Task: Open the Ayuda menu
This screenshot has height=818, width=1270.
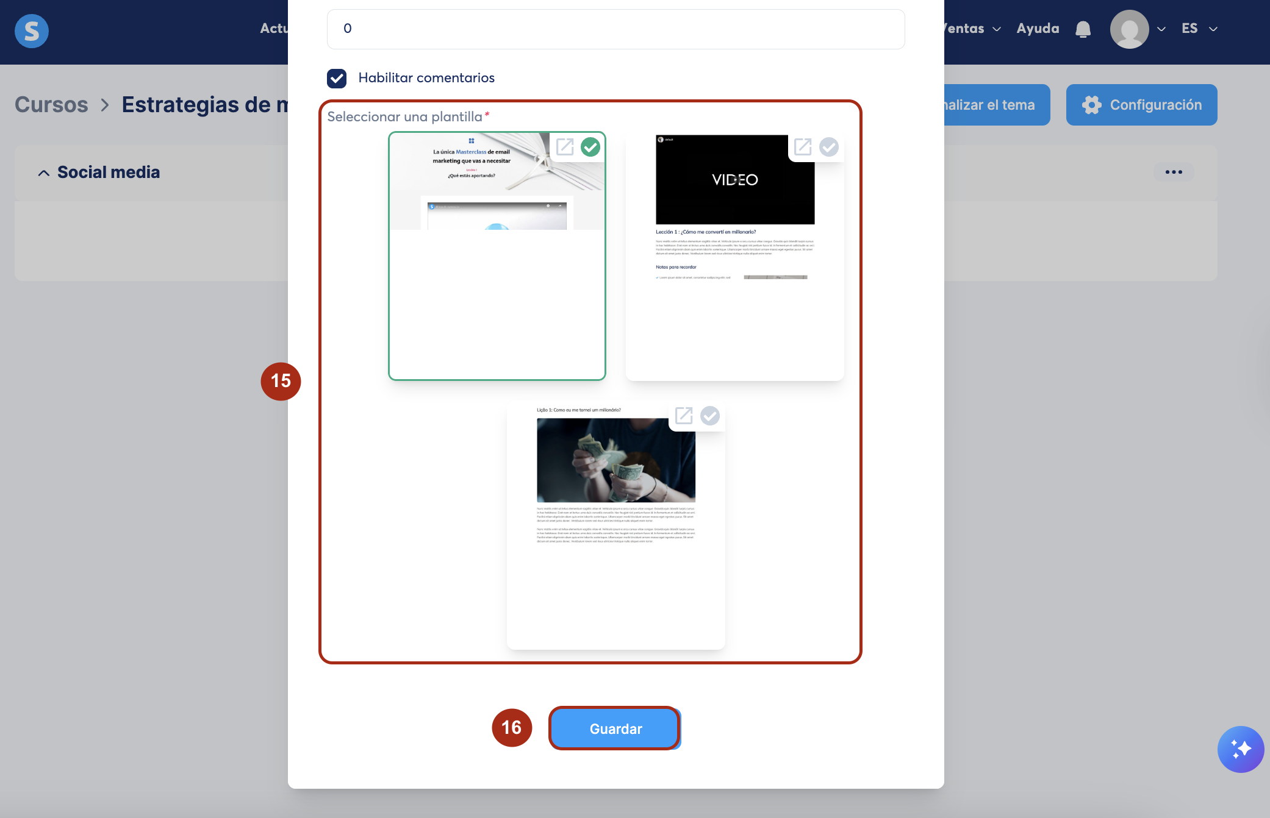Action: tap(1038, 29)
